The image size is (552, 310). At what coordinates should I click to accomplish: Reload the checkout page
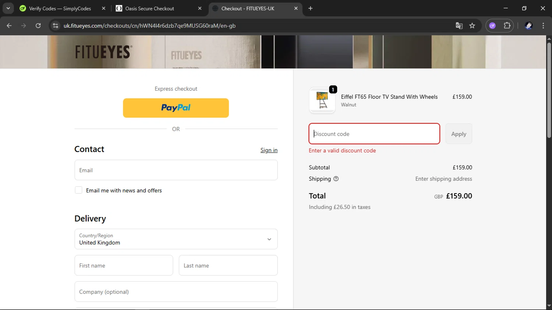pos(38,26)
